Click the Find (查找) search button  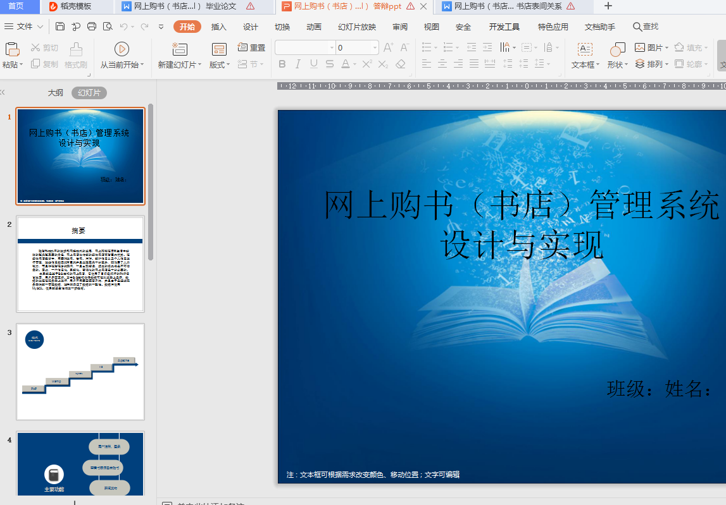coord(646,27)
